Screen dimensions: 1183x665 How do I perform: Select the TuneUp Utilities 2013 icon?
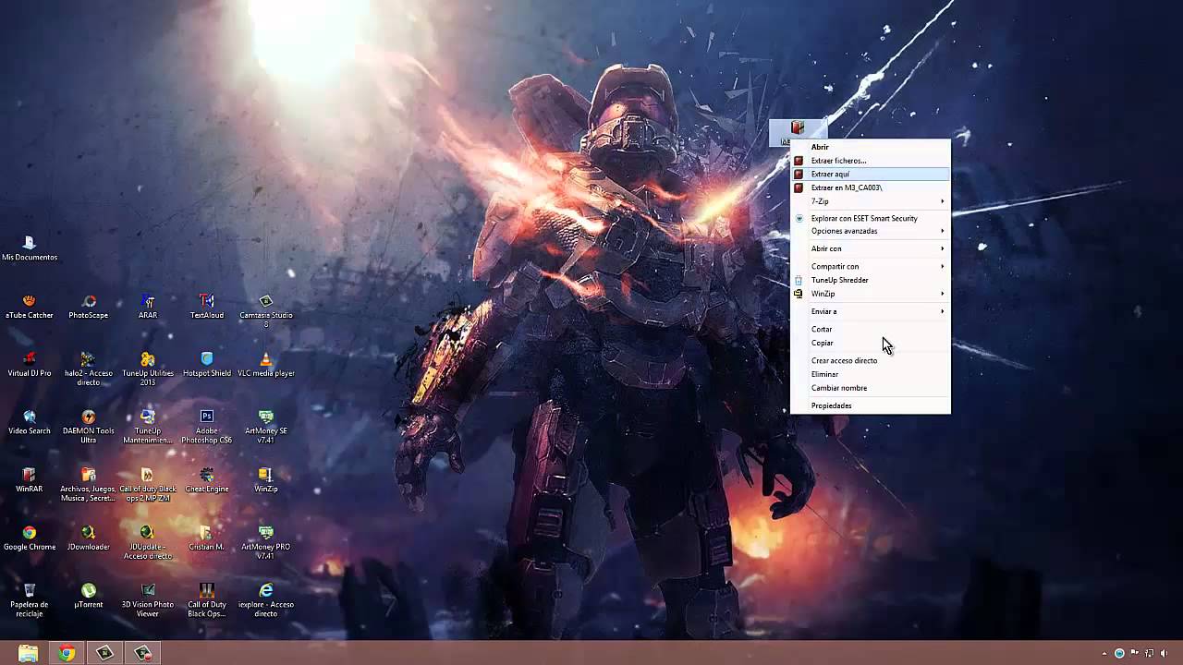(148, 369)
